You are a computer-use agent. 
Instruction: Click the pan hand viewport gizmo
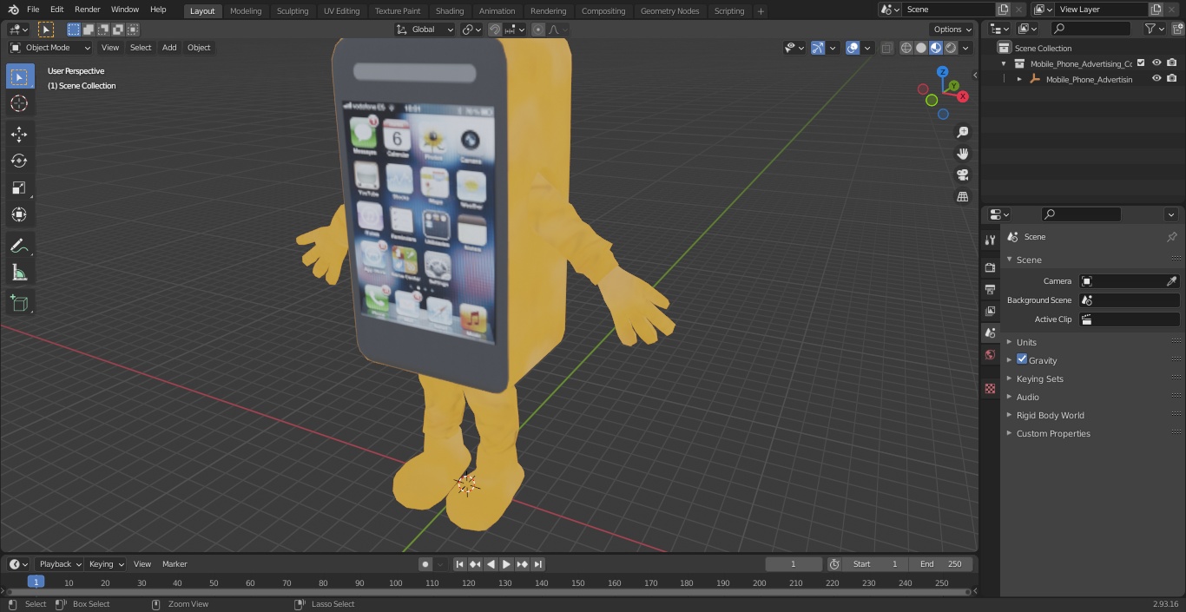(962, 154)
